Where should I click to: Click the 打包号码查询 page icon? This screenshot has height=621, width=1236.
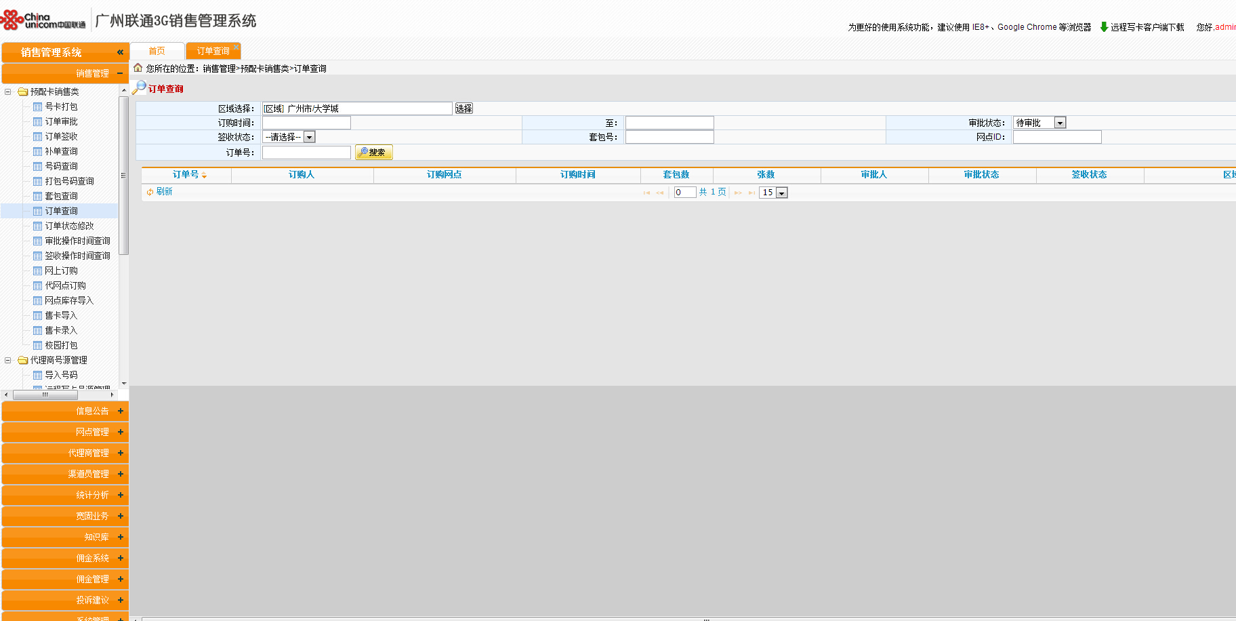[38, 181]
